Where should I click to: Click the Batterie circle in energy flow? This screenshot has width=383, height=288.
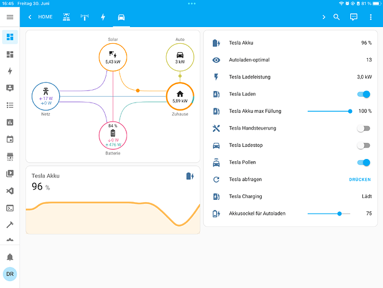coord(113,135)
